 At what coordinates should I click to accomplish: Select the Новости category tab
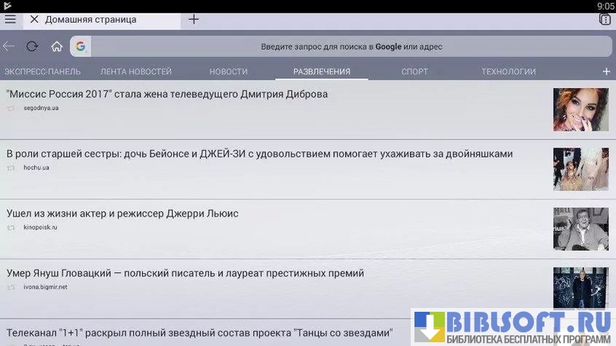coord(228,71)
